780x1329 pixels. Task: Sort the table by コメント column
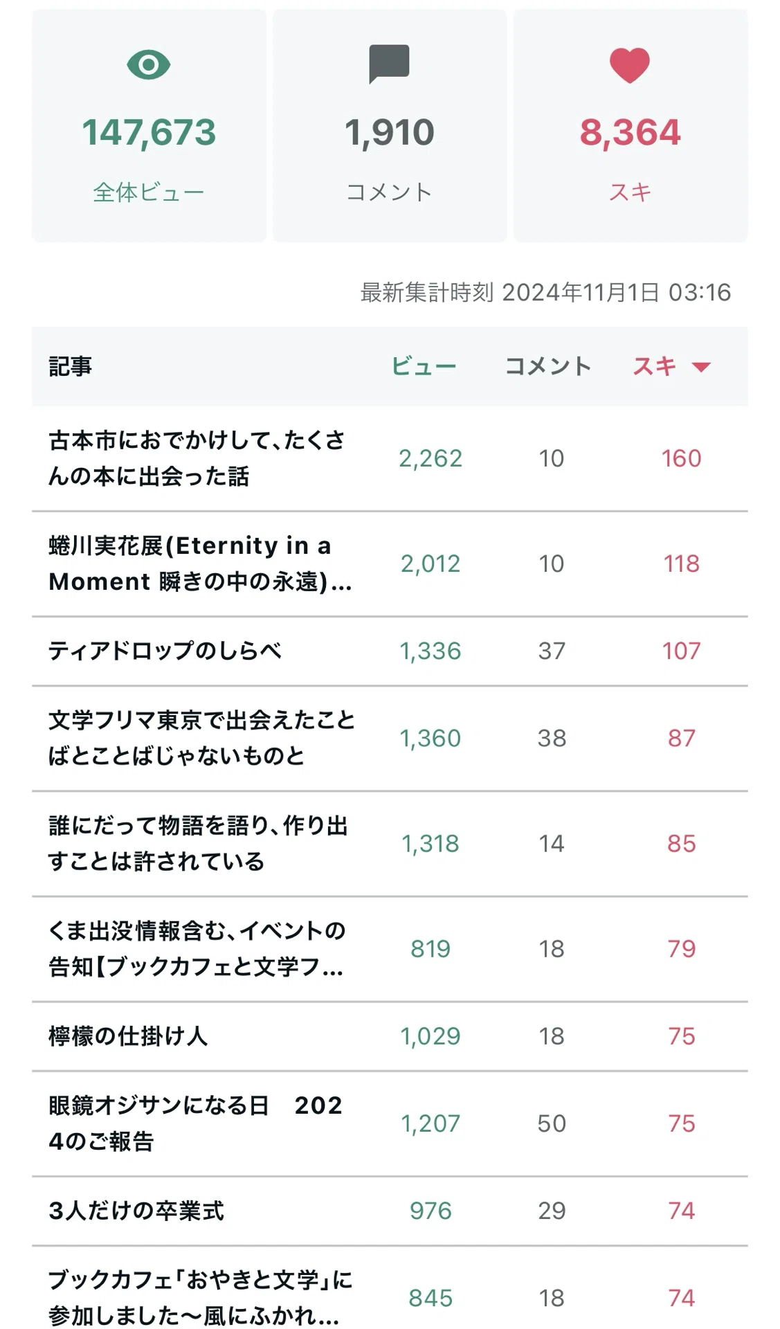(x=548, y=366)
